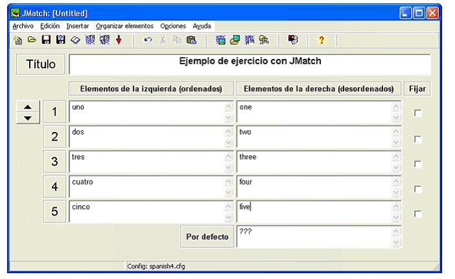This screenshot has height=279, width=455.
Task: Click the row number 1 button
Action: pyautogui.click(x=54, y=111)
